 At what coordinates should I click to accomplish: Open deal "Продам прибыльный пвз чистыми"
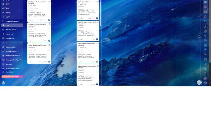[37, 3]
